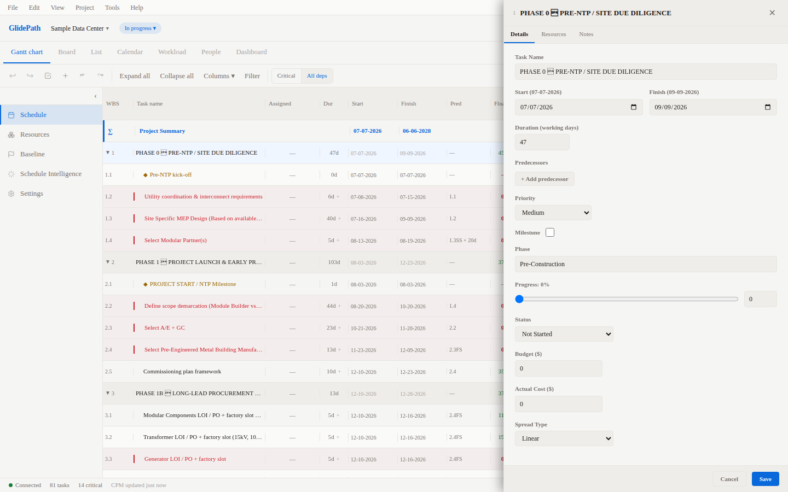Viewport: 788px width, 492px height.
Task: Tick the Milestone checkbox
Action: [550, 232]
